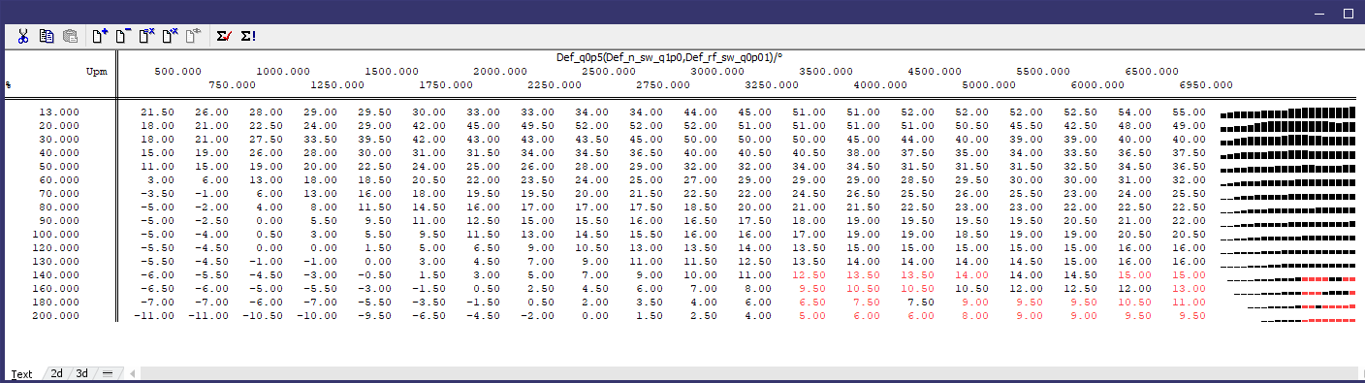Open the 3d view tab
Image resolution: width=1365 pixels, height=383 pixels.
tap(82, 373)
